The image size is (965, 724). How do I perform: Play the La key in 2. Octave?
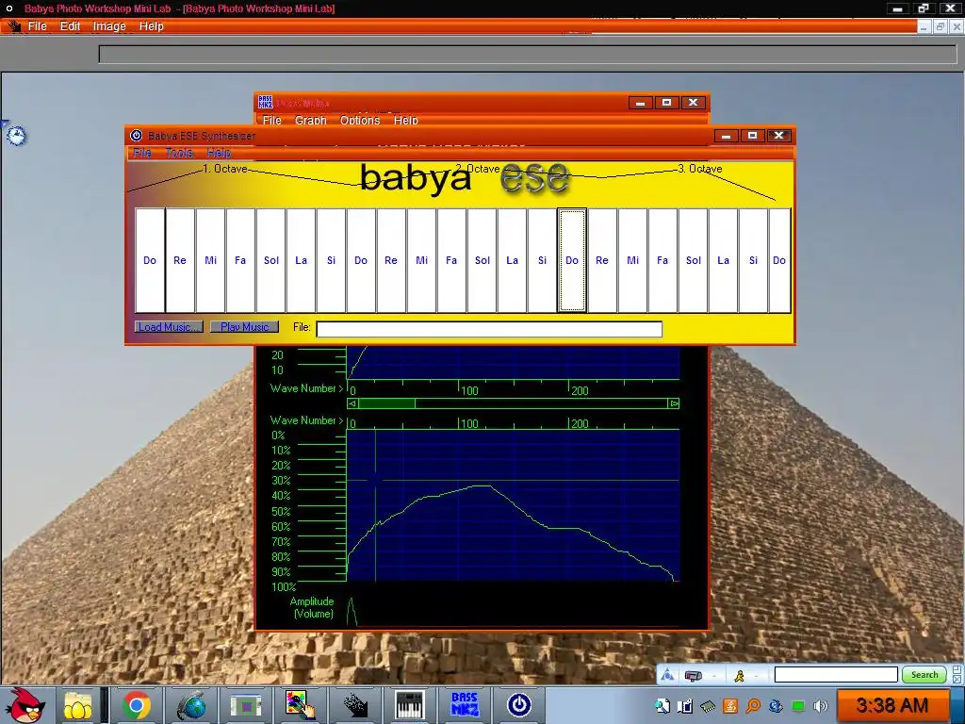click(x=512, y=260)
